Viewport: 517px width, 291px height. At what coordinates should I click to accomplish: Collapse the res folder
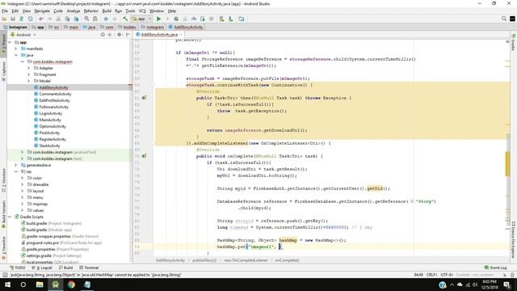16,171
